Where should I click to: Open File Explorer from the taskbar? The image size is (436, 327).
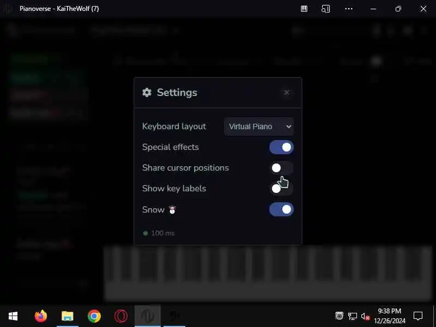click(68, 316)
